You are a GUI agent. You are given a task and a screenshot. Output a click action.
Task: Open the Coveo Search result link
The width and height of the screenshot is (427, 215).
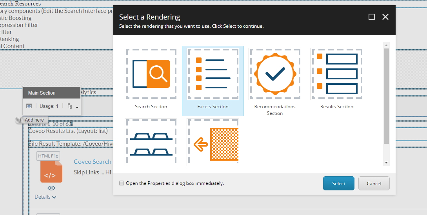point(93,162)
